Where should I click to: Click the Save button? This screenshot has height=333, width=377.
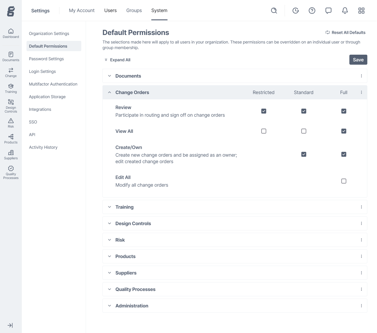point(358,60)
